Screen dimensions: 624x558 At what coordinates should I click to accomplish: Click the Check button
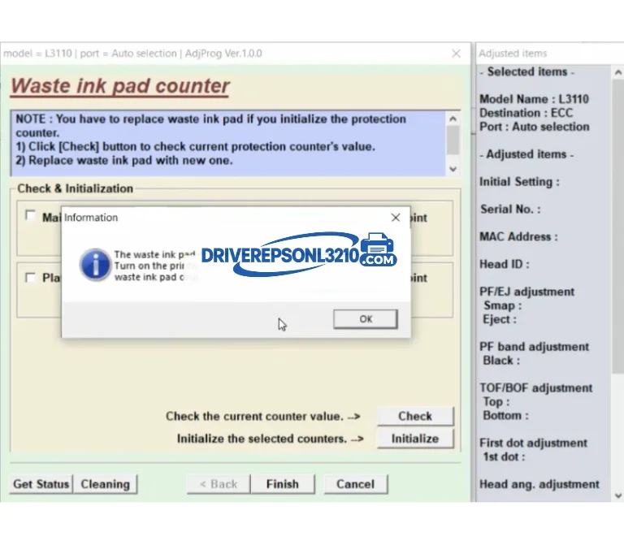tap(415, 416)
